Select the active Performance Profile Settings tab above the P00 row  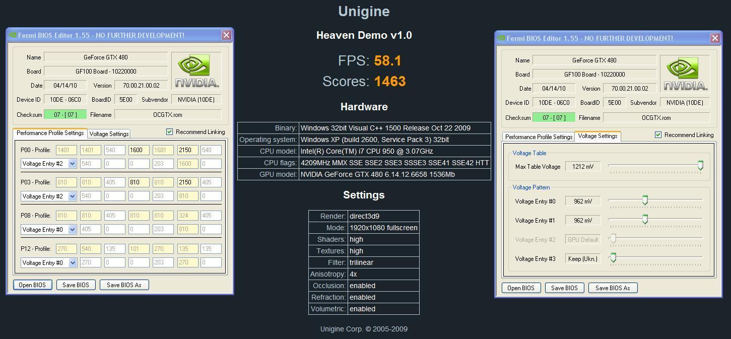50,133
